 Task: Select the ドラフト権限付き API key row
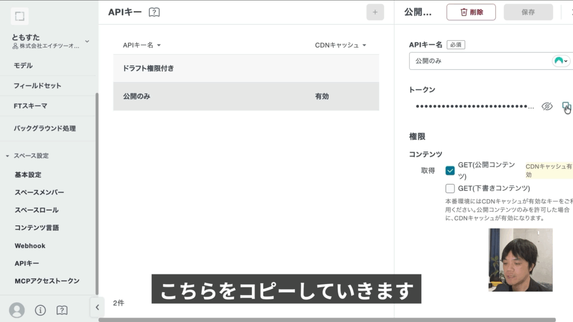pos(246,68)
